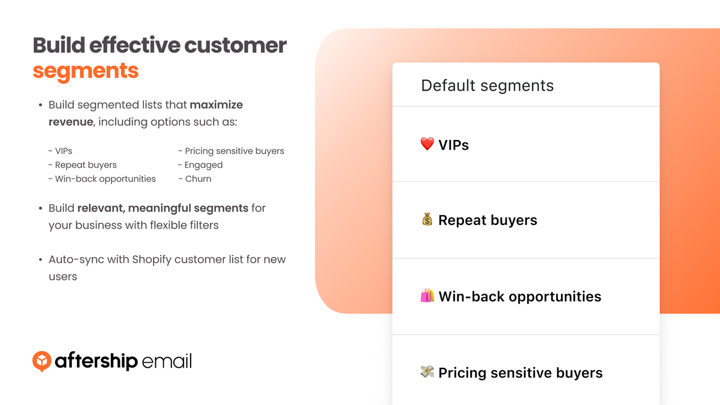The width and height of the screenshot is (720, 405).
Task: Click the orange 'segments' heading text
Action: coord(85,71)
